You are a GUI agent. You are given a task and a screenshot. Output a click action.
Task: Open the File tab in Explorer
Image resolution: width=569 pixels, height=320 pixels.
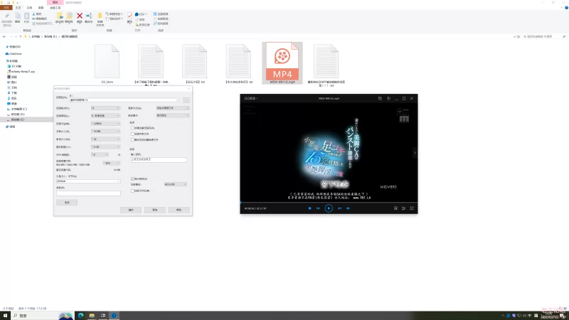tap(6, 8)
